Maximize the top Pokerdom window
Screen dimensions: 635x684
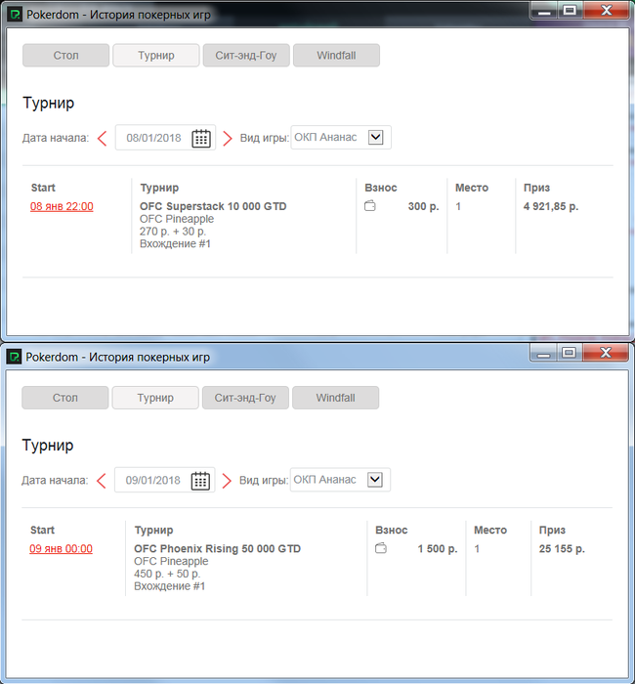570,11
